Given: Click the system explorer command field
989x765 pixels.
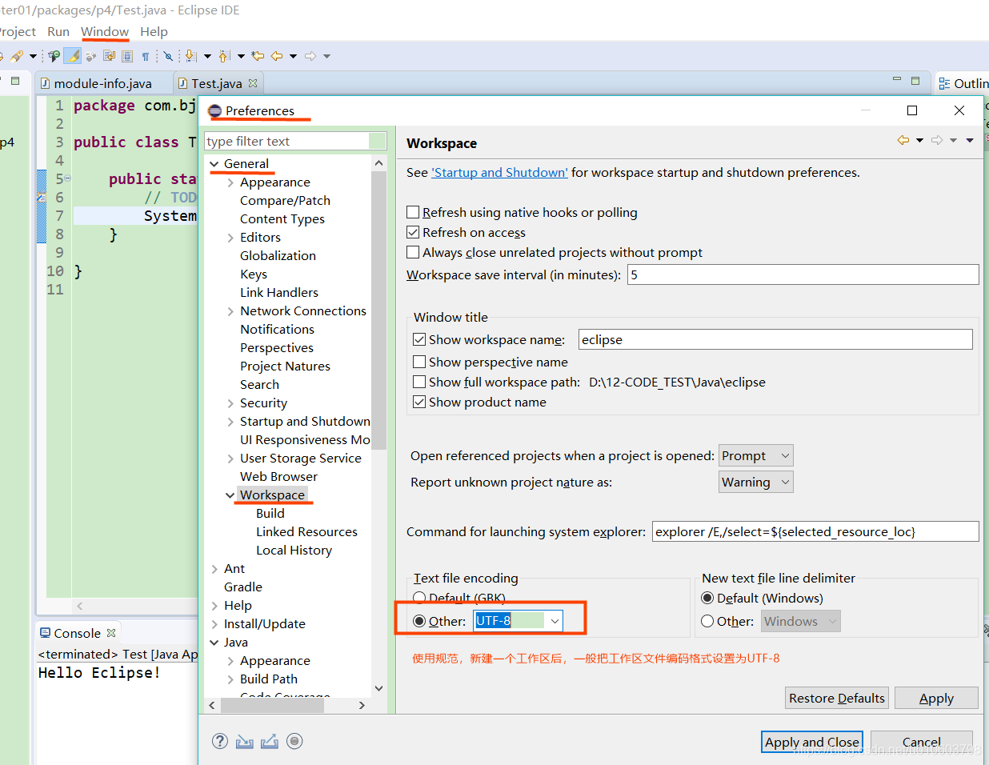Looking at the screenshot, I should tap(815, 531).
